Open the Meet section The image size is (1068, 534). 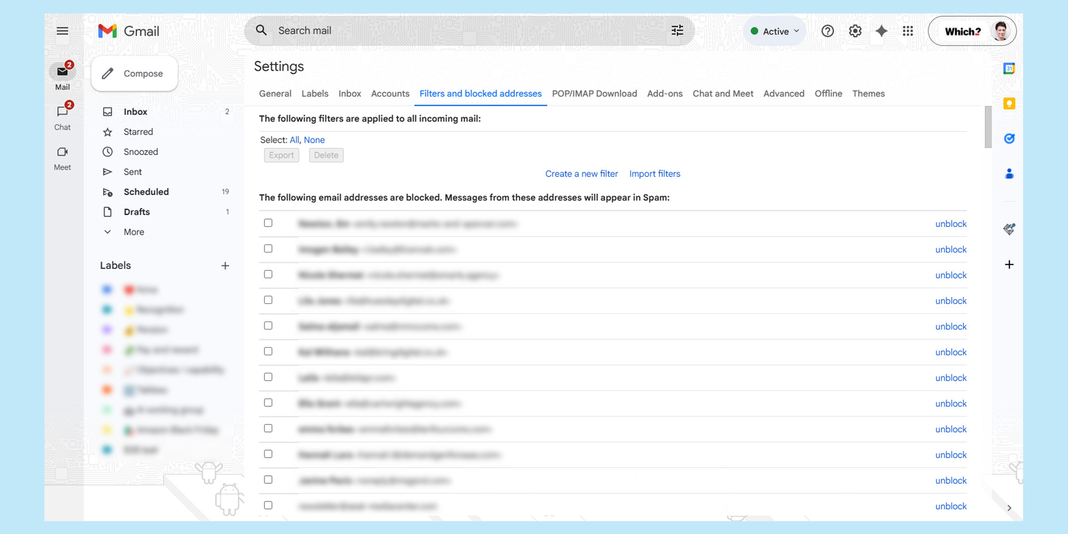(x=62, y=159)
